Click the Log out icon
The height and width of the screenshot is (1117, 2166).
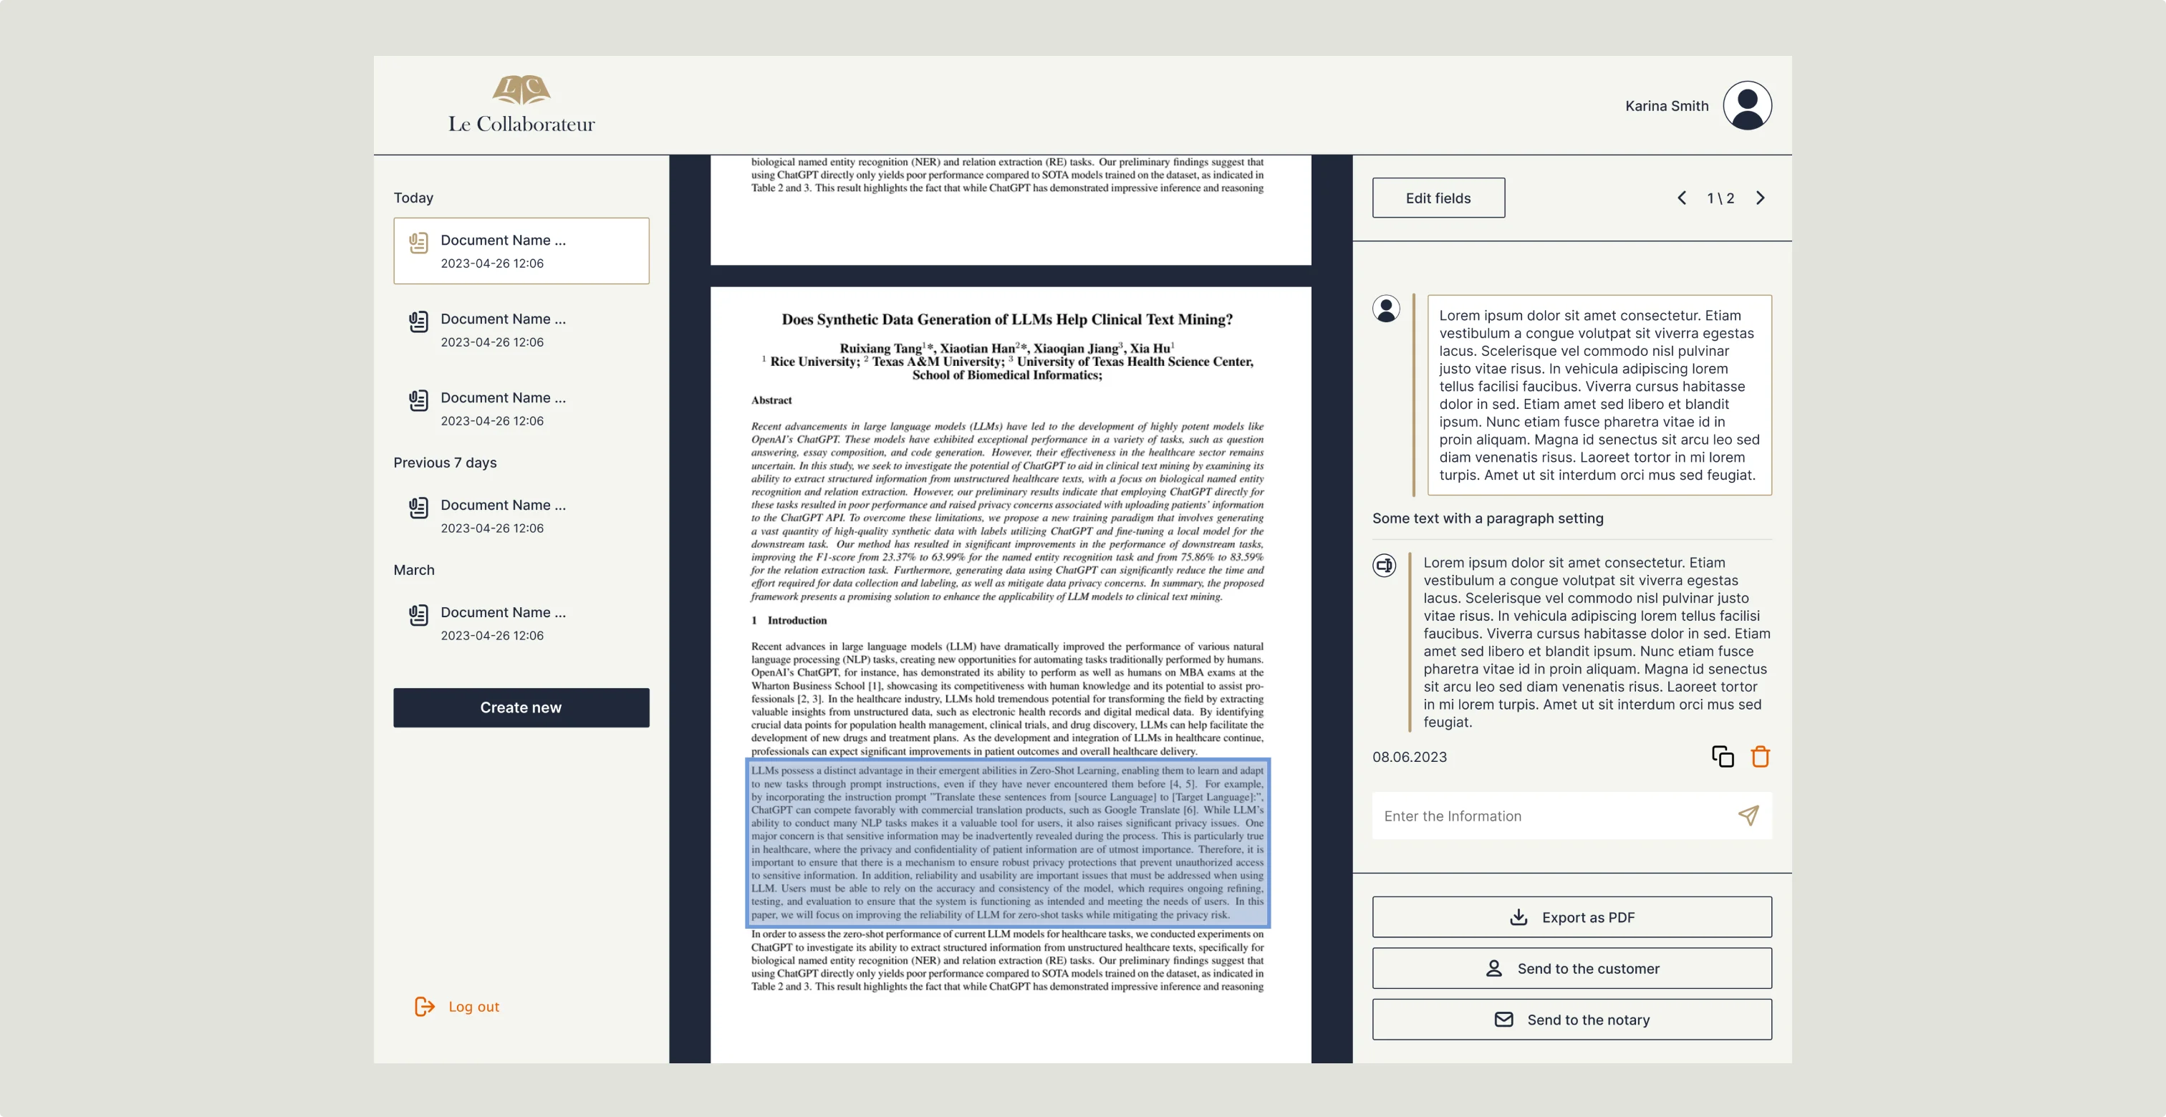point(425,1006)
